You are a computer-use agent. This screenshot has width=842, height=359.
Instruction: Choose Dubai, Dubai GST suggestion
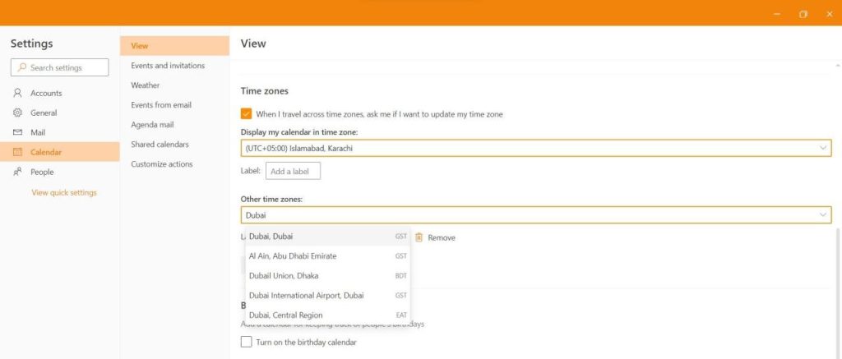coord(327,236)
